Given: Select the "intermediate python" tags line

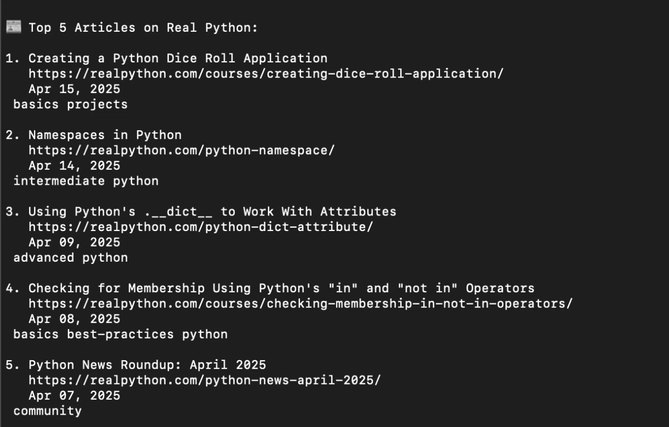Looking at the screenshot, I should (x=86, y=181).
